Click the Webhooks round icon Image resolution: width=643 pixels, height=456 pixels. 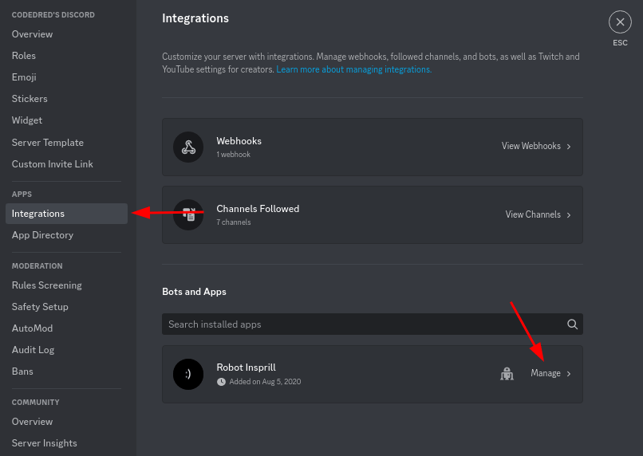coord(188,147)
